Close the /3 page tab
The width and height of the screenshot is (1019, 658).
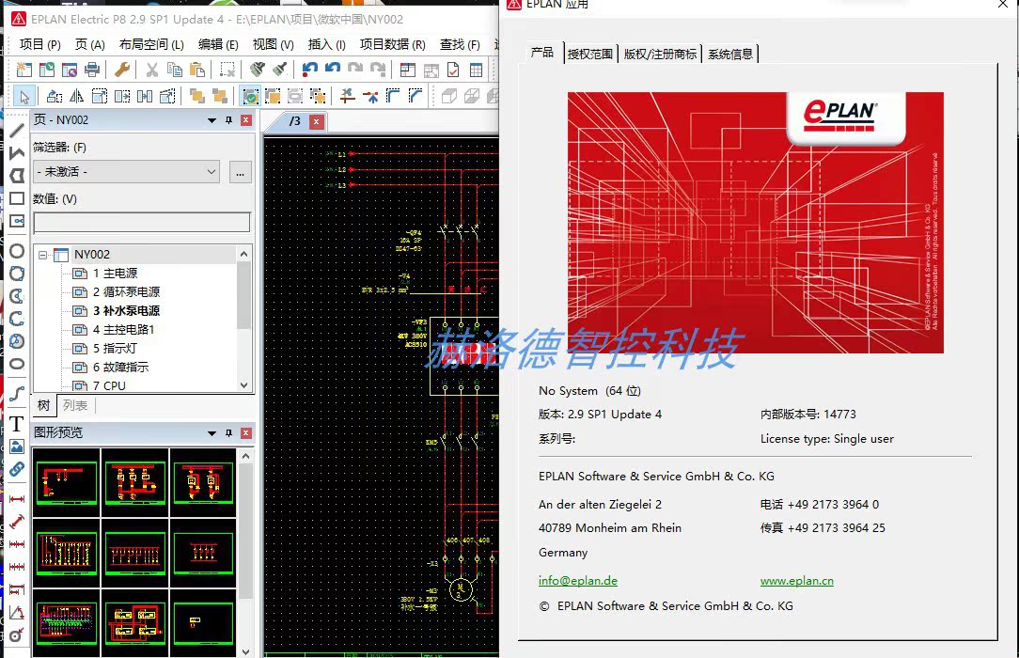pos(317,121)
